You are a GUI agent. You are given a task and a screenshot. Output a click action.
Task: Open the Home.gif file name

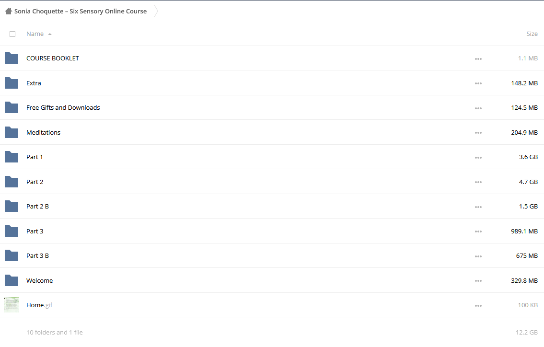point(39,305)
